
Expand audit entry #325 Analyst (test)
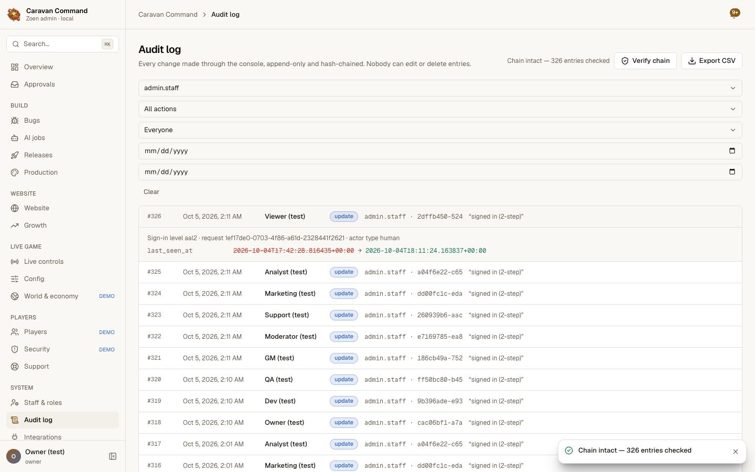pos(440,272)
